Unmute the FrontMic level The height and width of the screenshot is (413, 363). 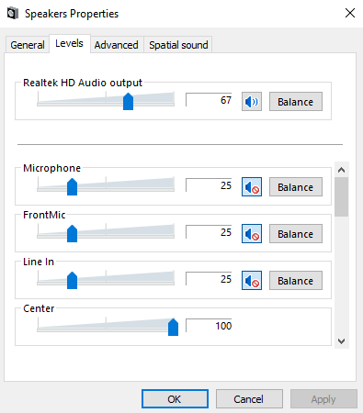(252, 233)
